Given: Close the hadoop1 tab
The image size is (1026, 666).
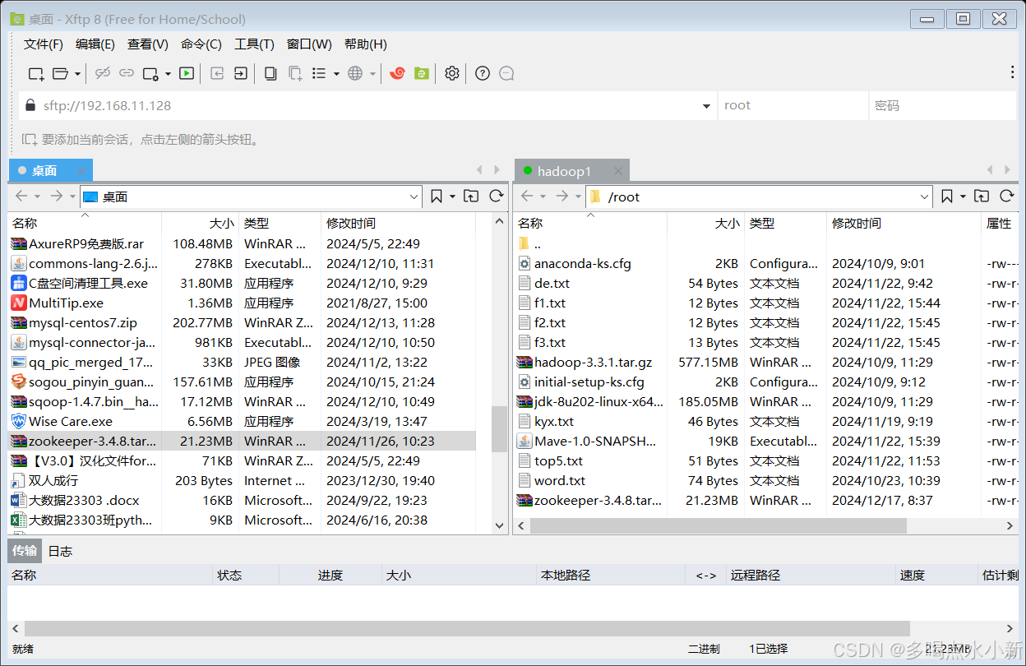Looking at the screenshot, I should click(618, 171).
